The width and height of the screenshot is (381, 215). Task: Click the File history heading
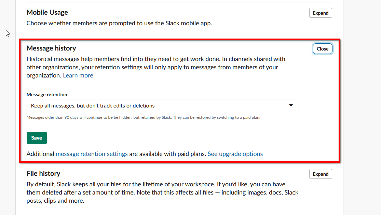pos(43,173)
